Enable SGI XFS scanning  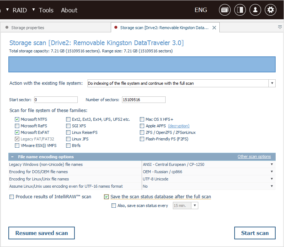[x=68, y=126]
